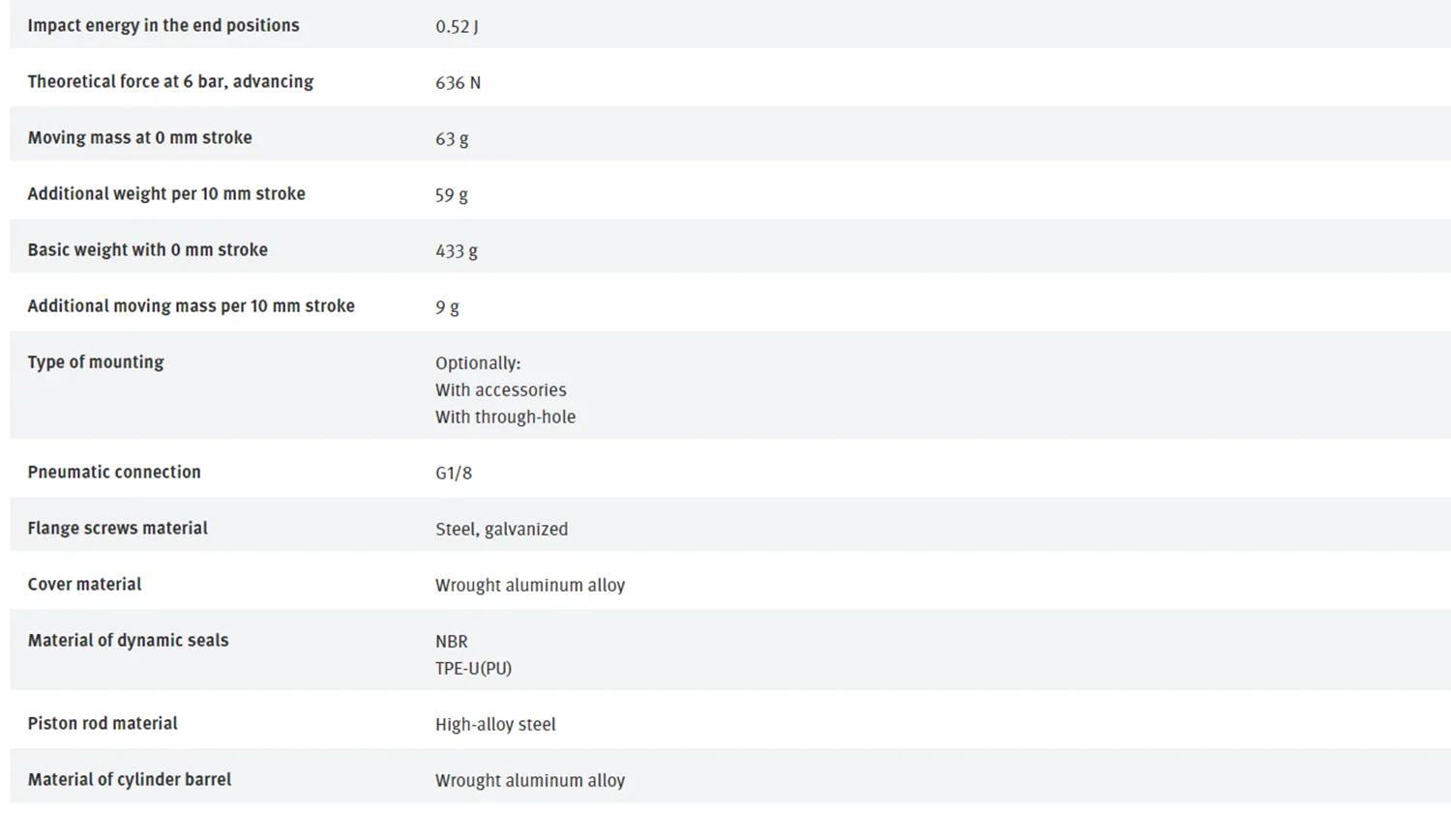Select the 'With through-hole' mounting text

point(505,418)
